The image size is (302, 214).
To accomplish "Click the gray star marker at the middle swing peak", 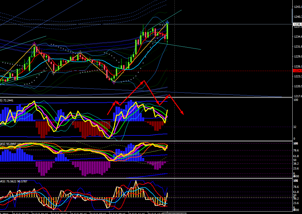I will (80, 52).
